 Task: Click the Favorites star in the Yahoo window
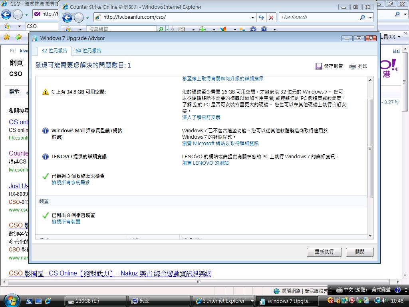tap(6, 37)
